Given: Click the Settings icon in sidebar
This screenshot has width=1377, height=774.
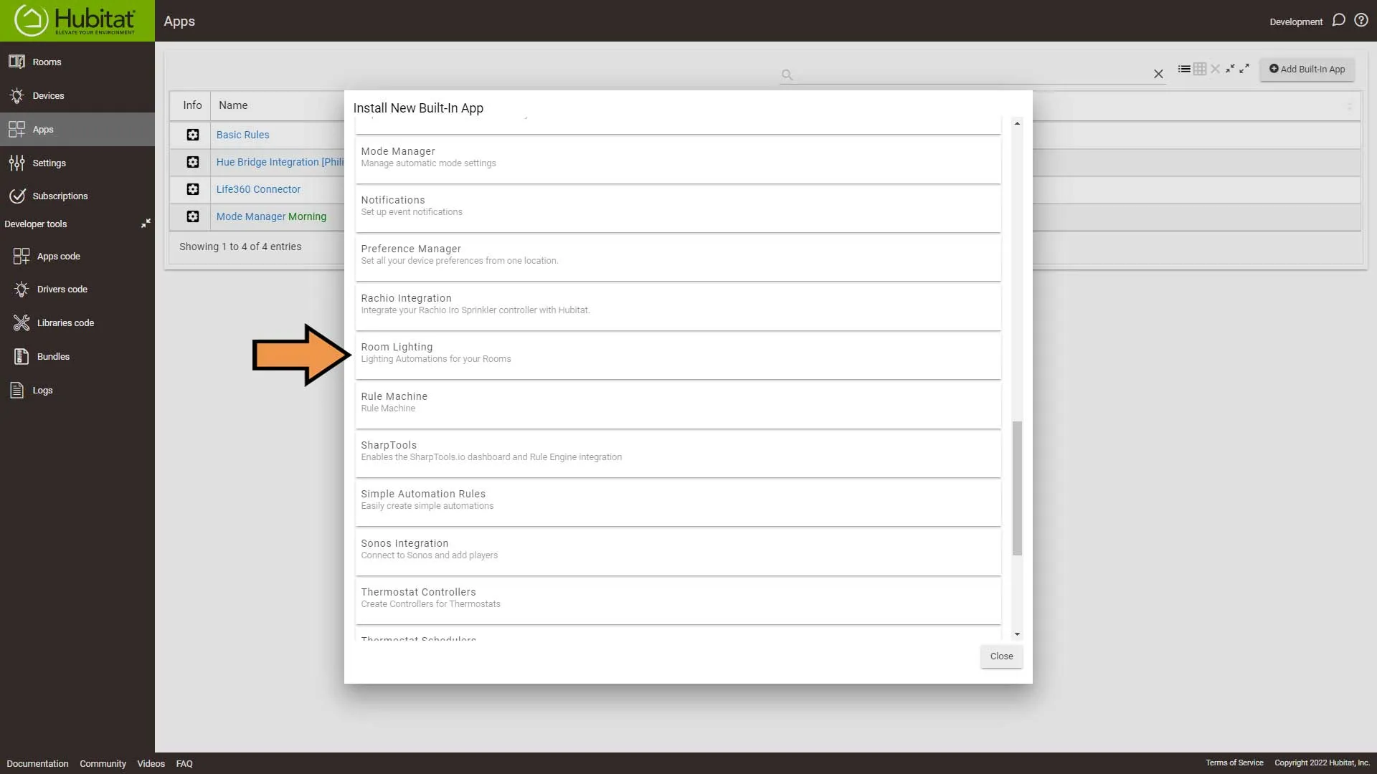Looking at the screenshot, I should point(17,161).
